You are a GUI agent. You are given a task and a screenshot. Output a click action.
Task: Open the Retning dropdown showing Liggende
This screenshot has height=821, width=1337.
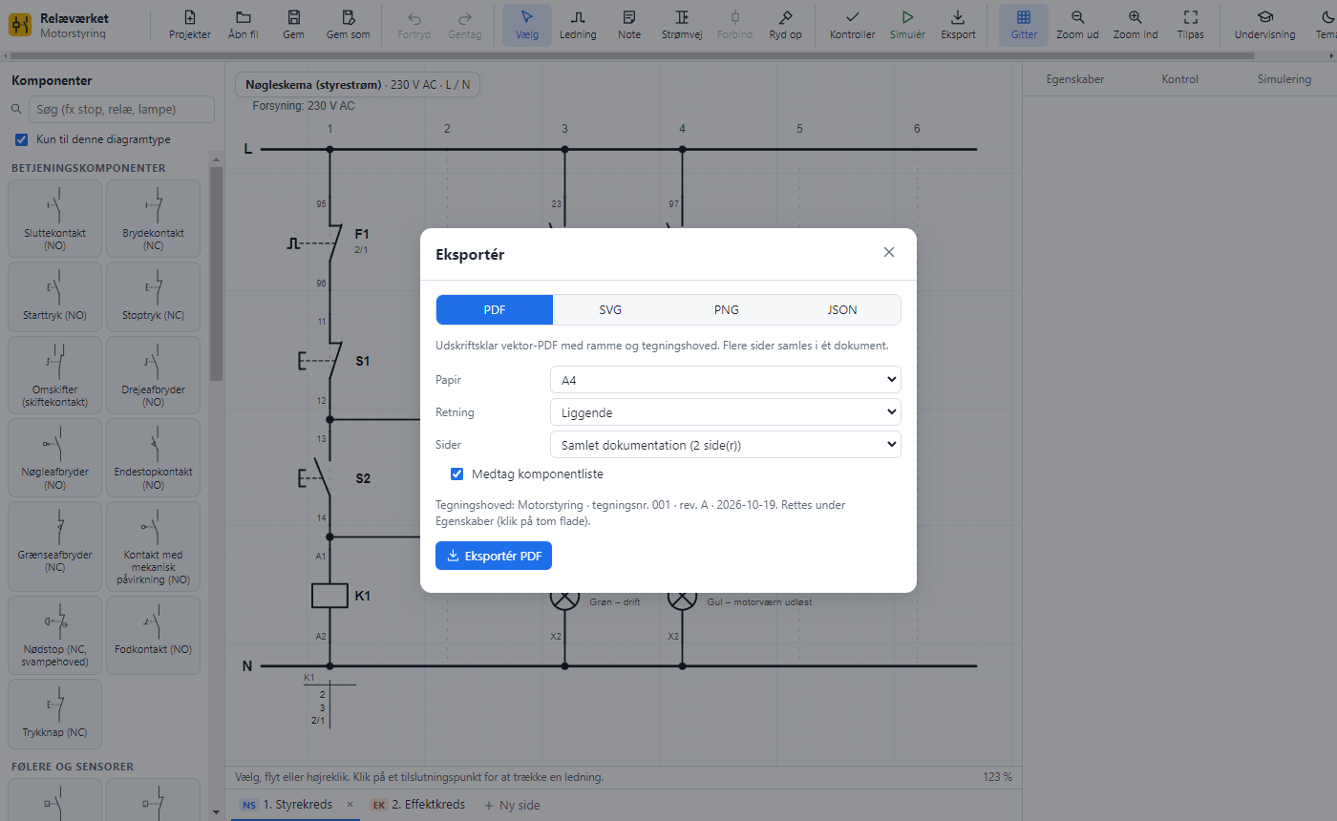[x=726, y=412]
